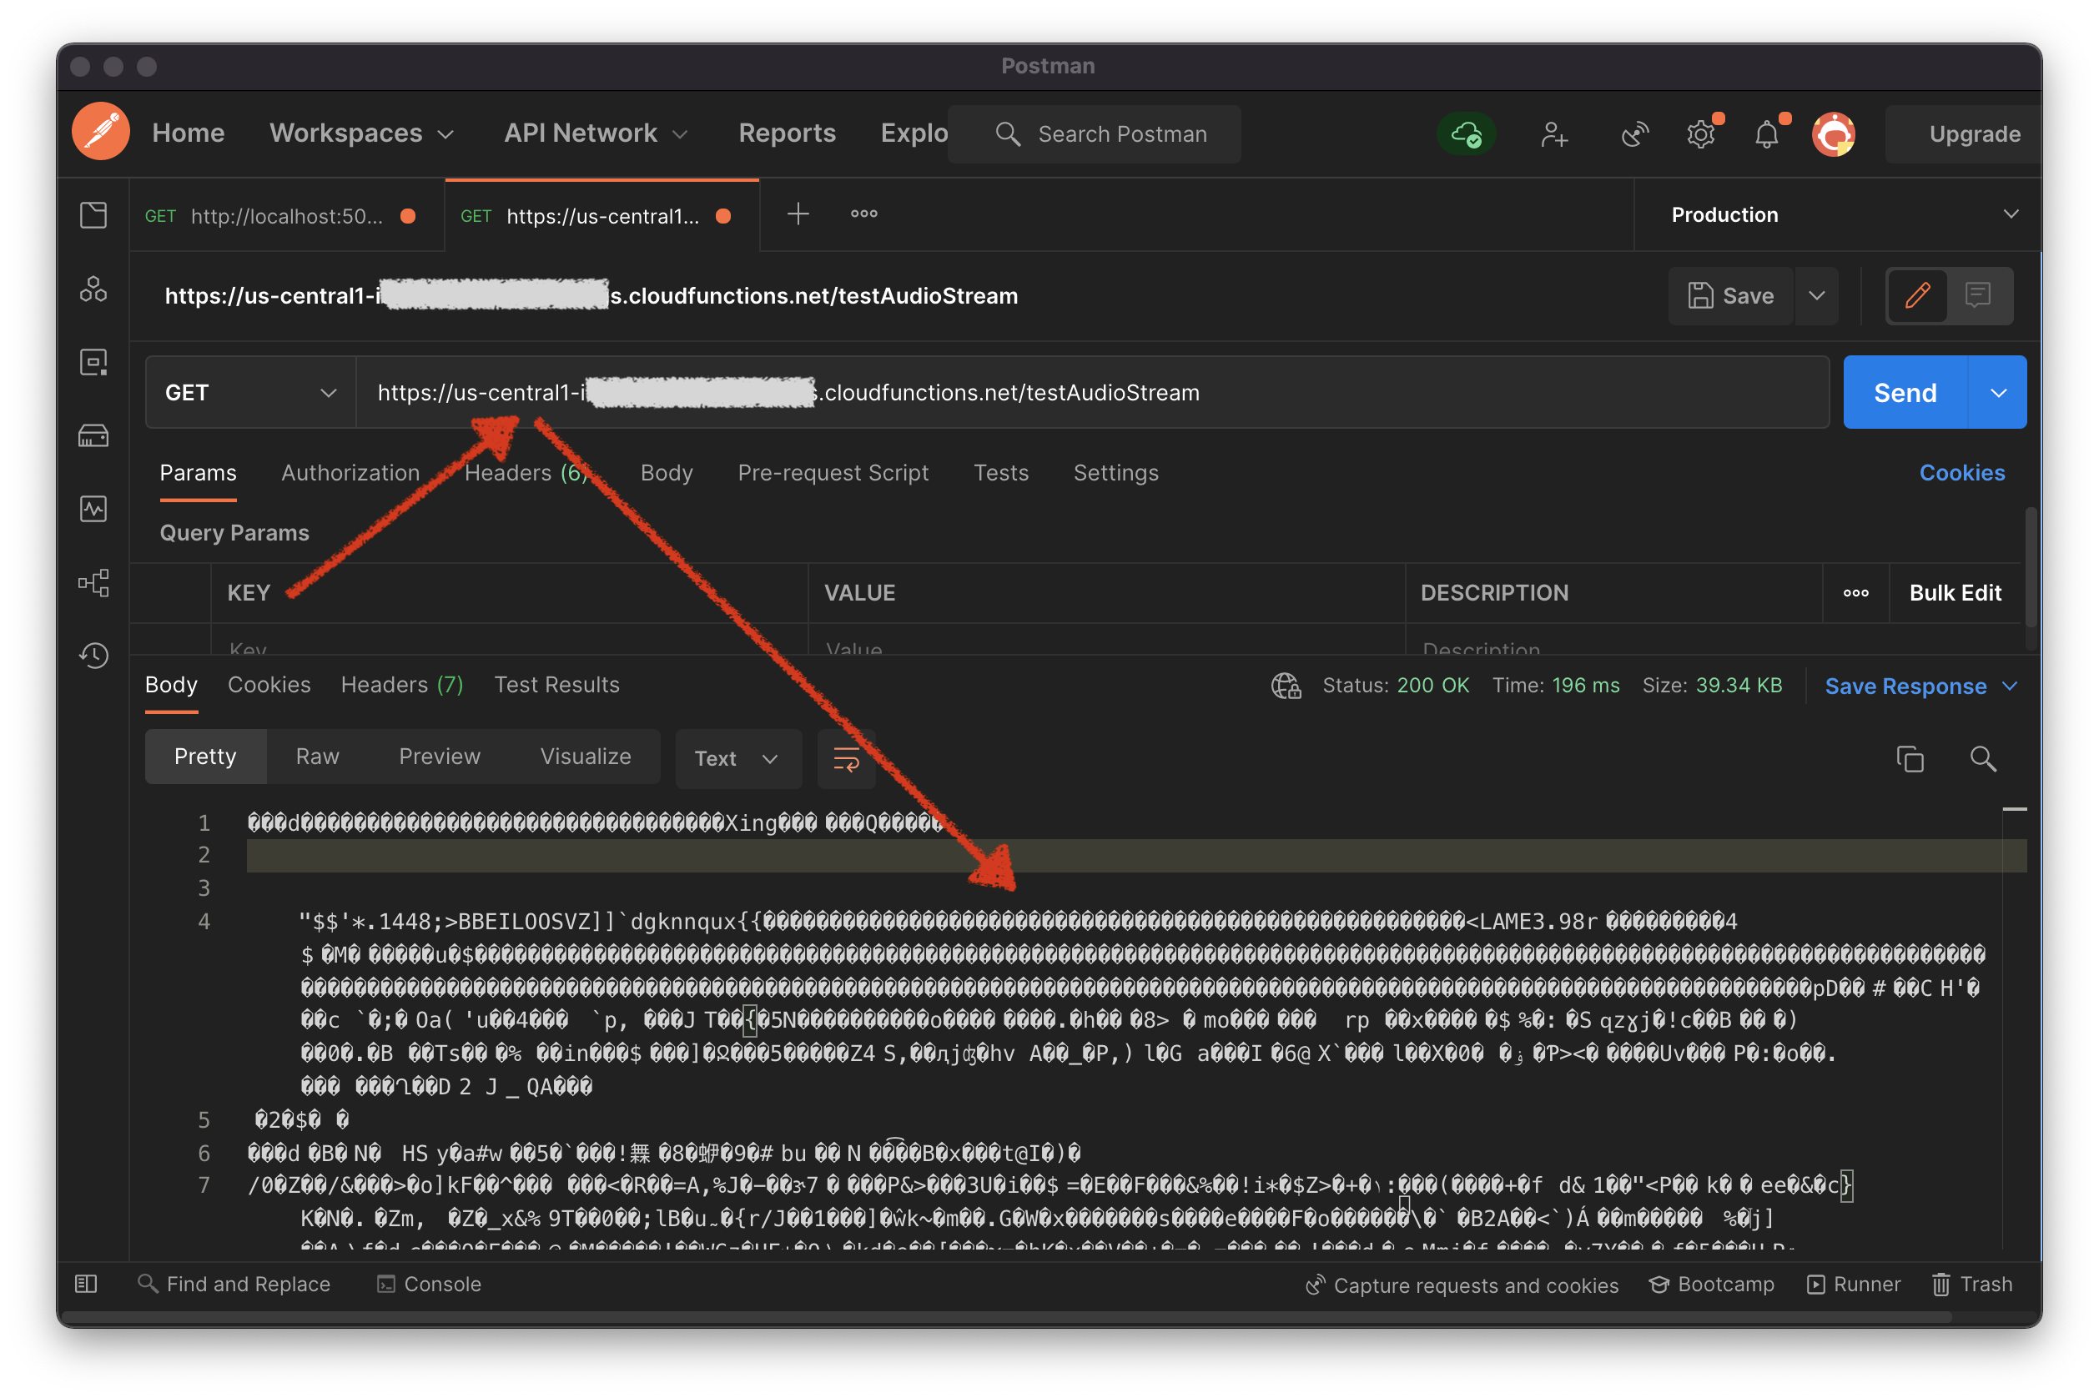Open the Text format dropdown

737,759
